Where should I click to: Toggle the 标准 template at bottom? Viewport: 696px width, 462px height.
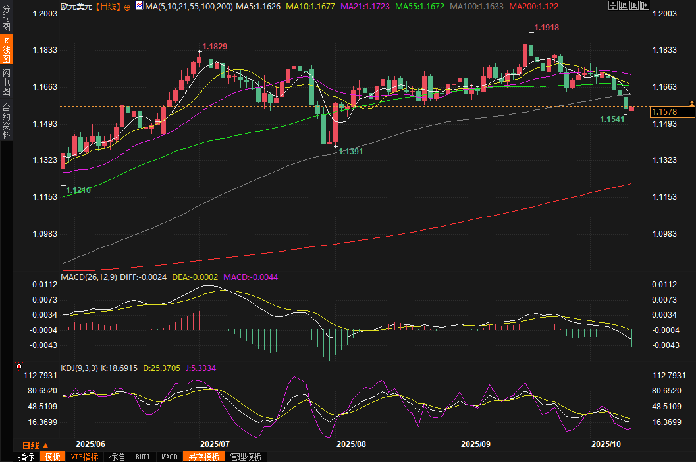(x=117, y=457)
